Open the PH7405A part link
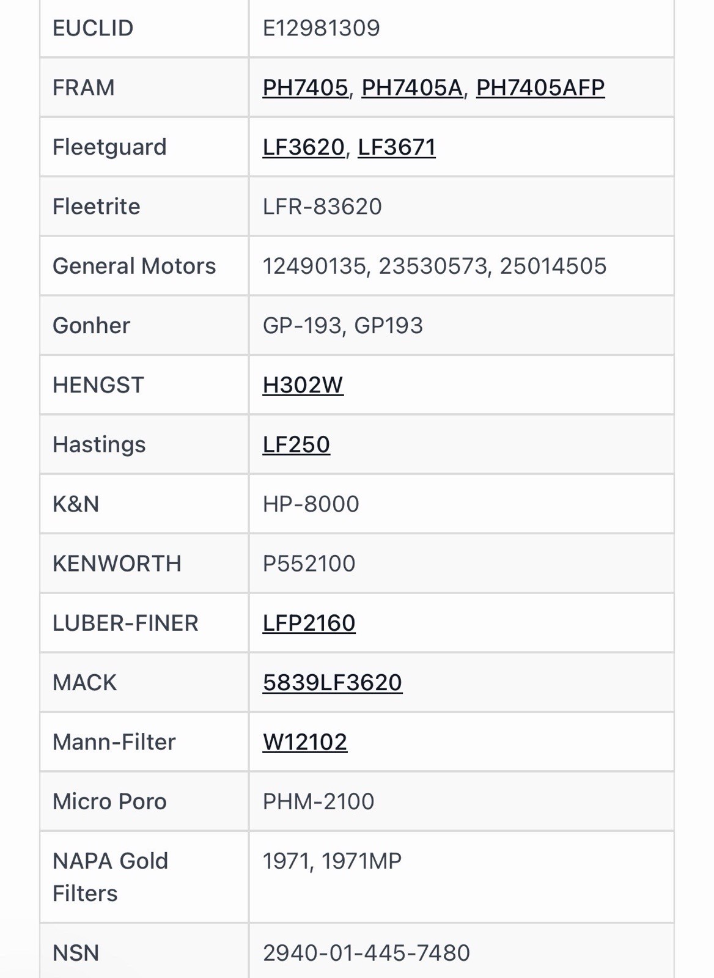The image size is (714, 978). [412, 87]
